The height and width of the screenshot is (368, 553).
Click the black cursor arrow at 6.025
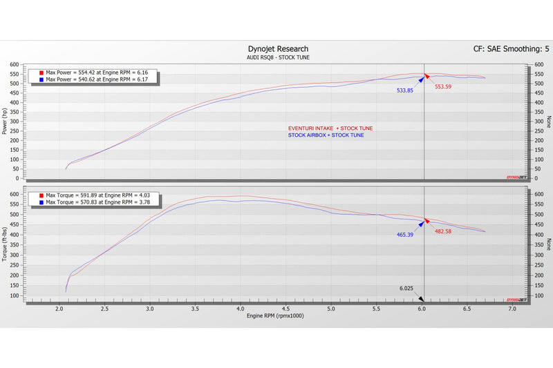tap(422, 298)
